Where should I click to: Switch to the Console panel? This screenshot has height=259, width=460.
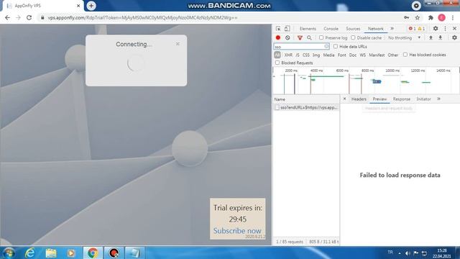point(331,29)
